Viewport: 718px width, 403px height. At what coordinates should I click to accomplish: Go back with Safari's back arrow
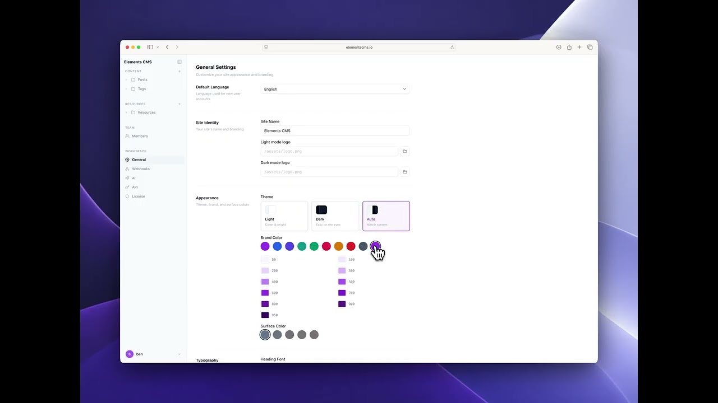(167, 47)
